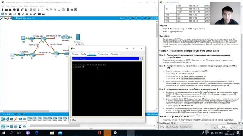
Task: Switch to the Attributes tab in PC1
Action: click(x=114, y=54)
